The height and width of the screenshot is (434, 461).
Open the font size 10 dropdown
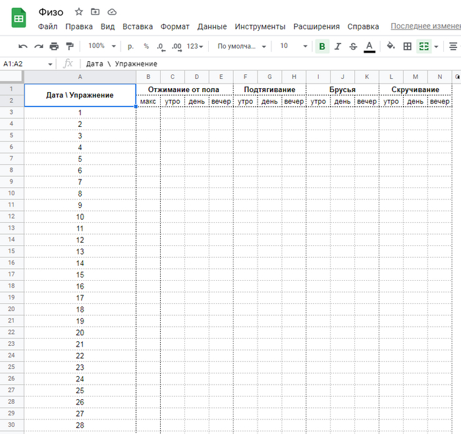(x=293, y=46)
